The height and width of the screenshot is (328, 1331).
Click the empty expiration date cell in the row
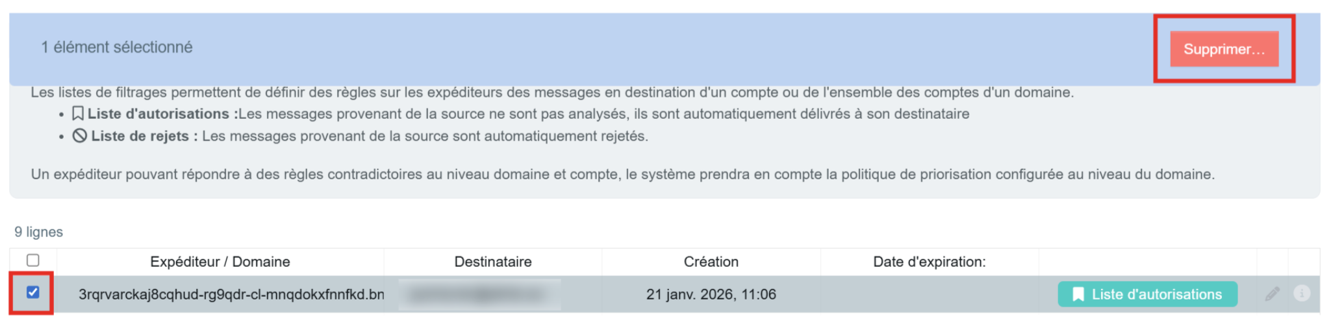click(929, 294)
